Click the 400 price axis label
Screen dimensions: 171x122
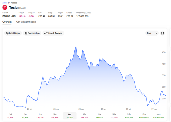(x=164, y=64)
